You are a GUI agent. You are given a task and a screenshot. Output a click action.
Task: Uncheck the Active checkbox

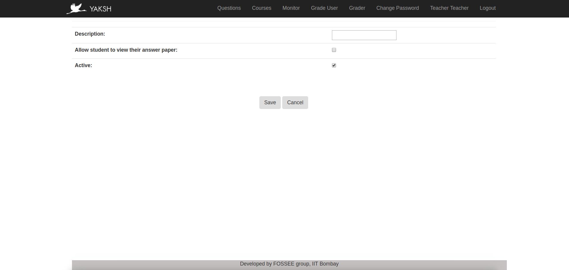(334, 65)
